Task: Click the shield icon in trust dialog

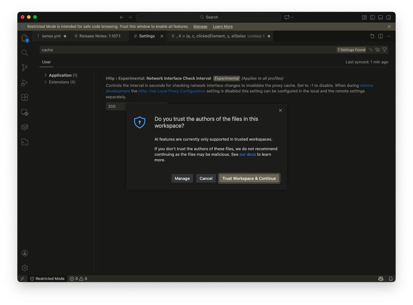Action: click(x=139, y=122)
